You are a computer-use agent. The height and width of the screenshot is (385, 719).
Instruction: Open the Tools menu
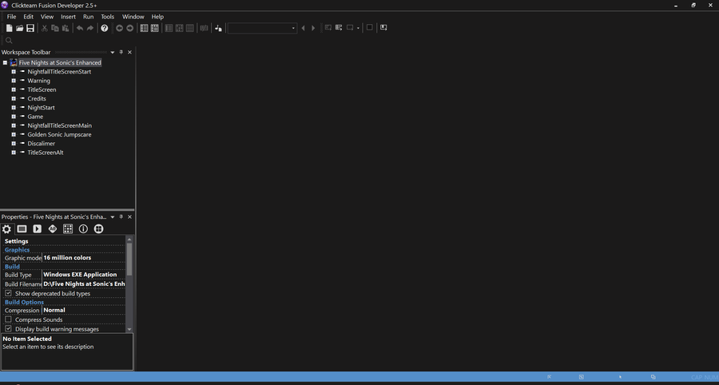coord(108,17)
